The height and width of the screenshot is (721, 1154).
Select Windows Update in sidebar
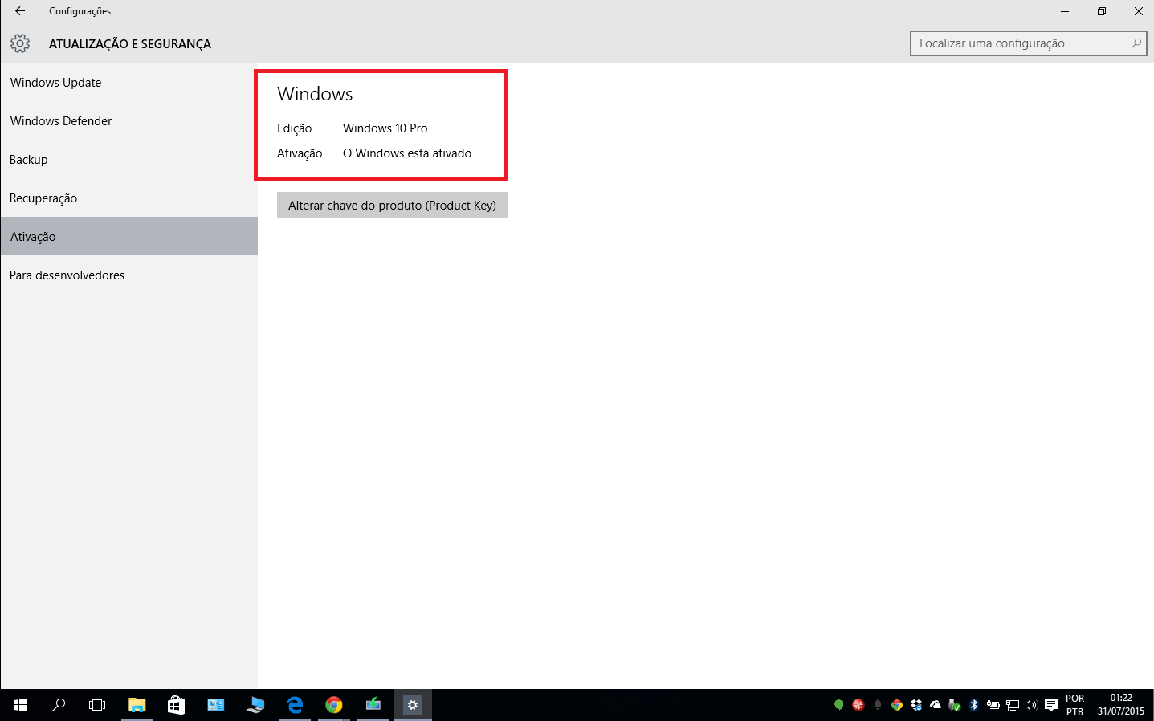pos(129,83)
